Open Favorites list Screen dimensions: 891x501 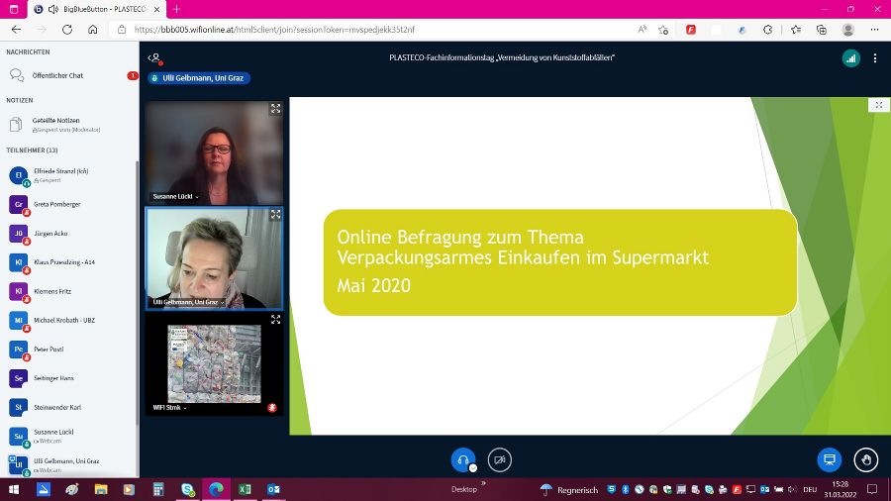coord(796,30)
